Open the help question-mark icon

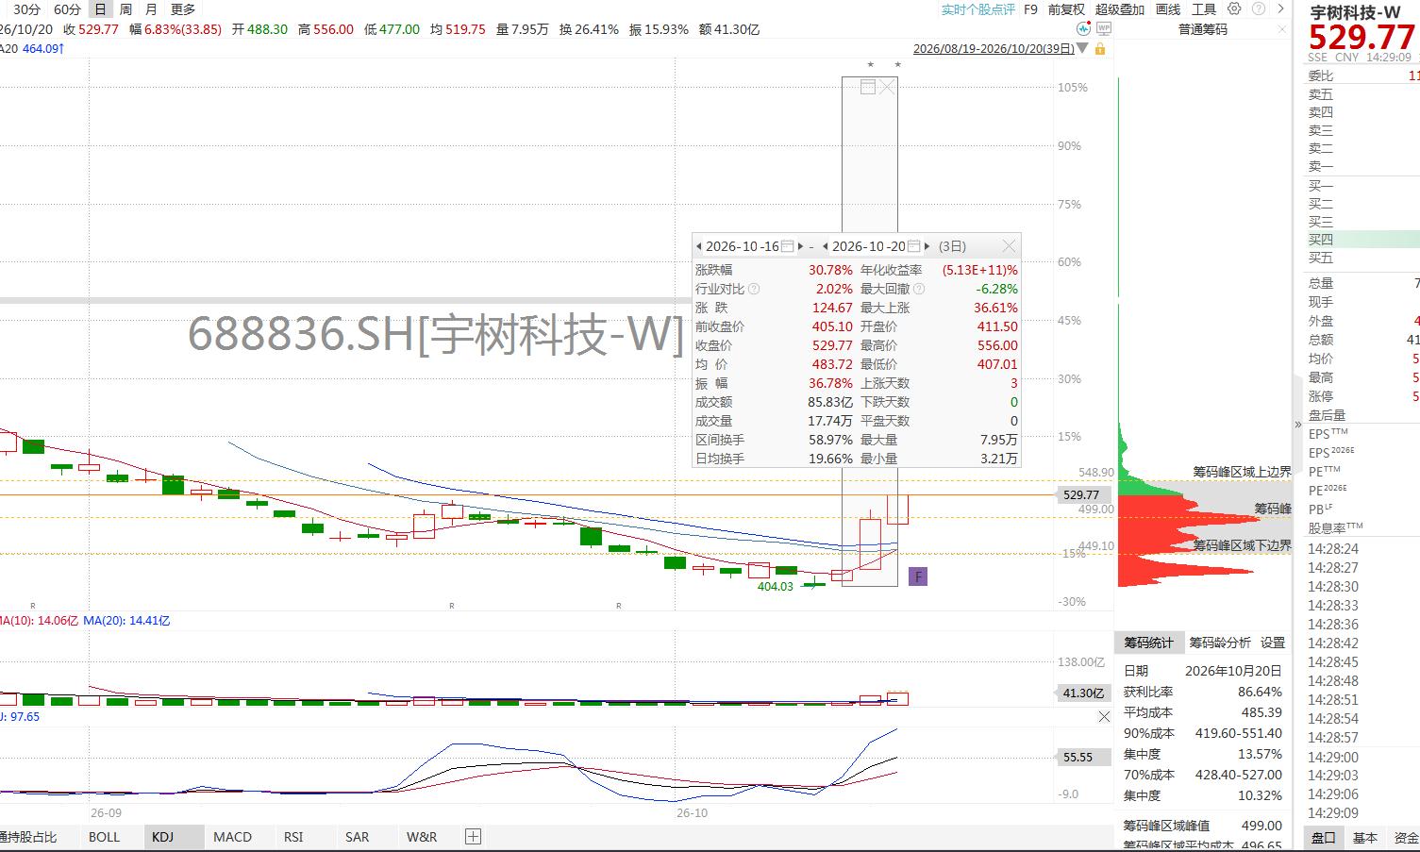tap(1258, 9)
